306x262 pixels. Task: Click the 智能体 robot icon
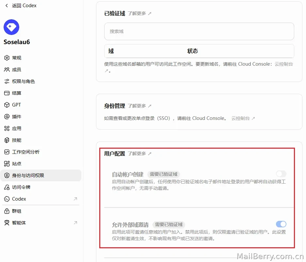coord(7,223)
